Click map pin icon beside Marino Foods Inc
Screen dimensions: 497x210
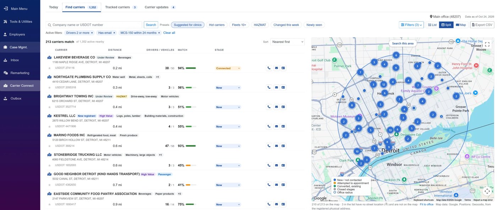coord(49,135)
